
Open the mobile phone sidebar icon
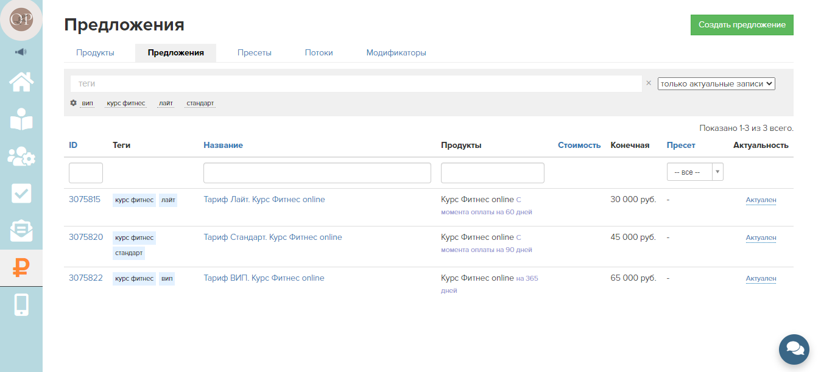click(x=21, y=305)
